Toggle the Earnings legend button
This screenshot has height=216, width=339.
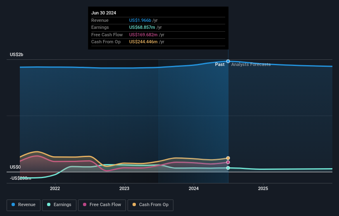tap(59, 205)
